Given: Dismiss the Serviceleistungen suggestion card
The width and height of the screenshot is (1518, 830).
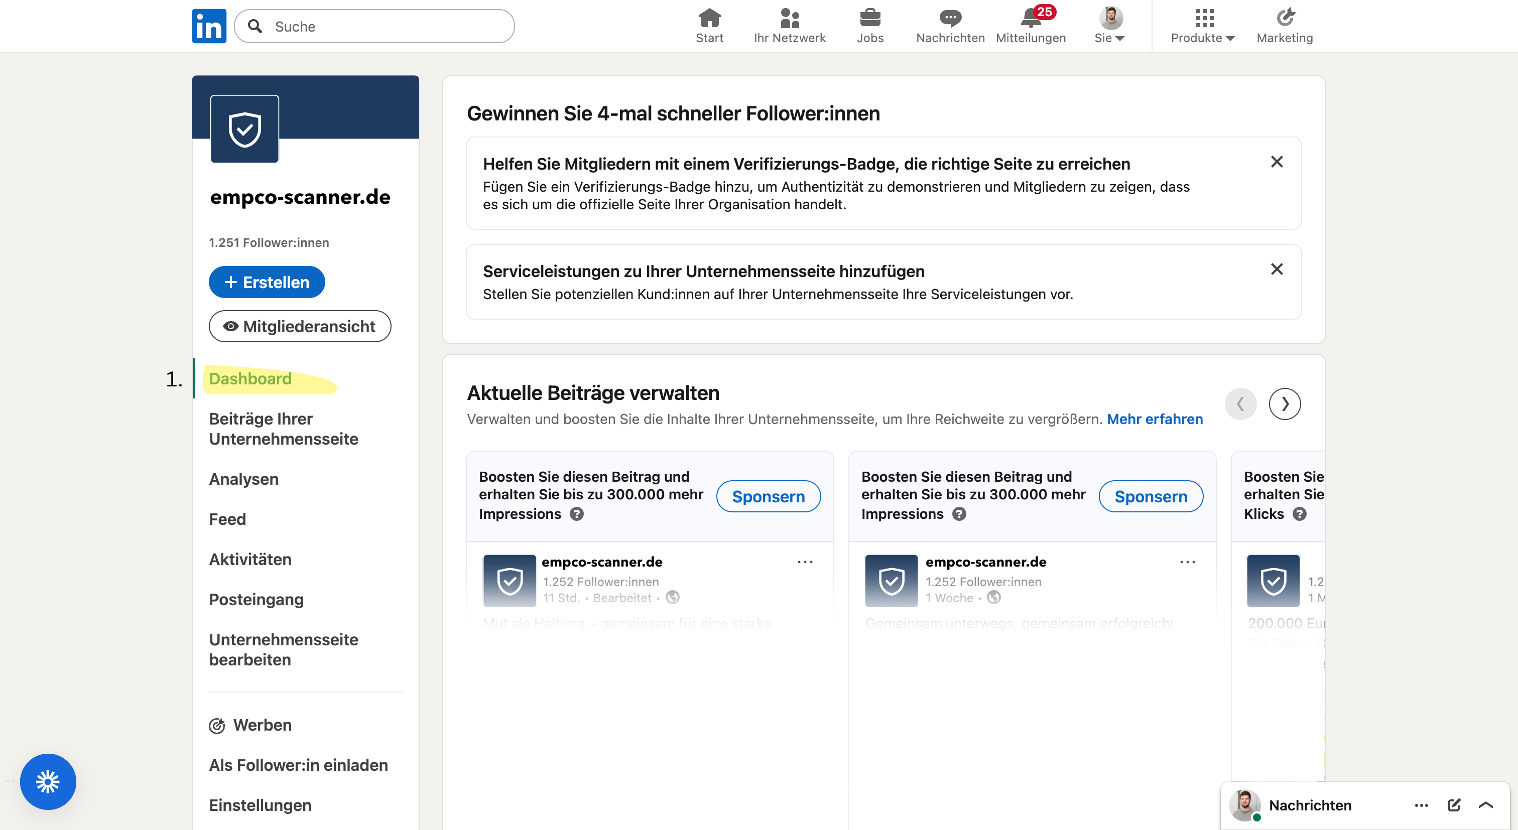Looking at the screenshot, I should (x=1277, y=268).
